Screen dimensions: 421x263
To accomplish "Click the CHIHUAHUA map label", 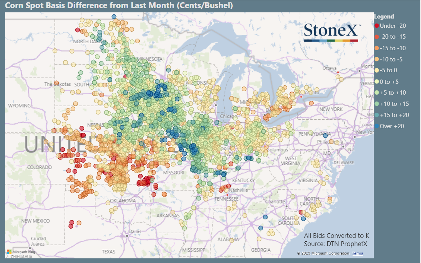I will tap(21, 256).
